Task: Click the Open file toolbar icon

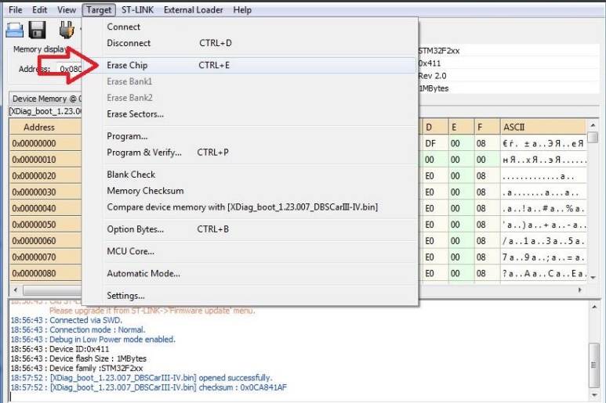Action: [14, 31]
